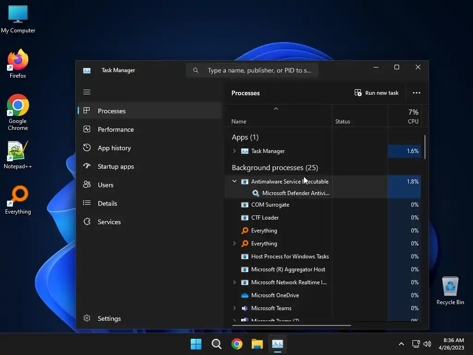Click the Task Manager taskbar icon
The image size is (473, 355).
click(278, 344)
